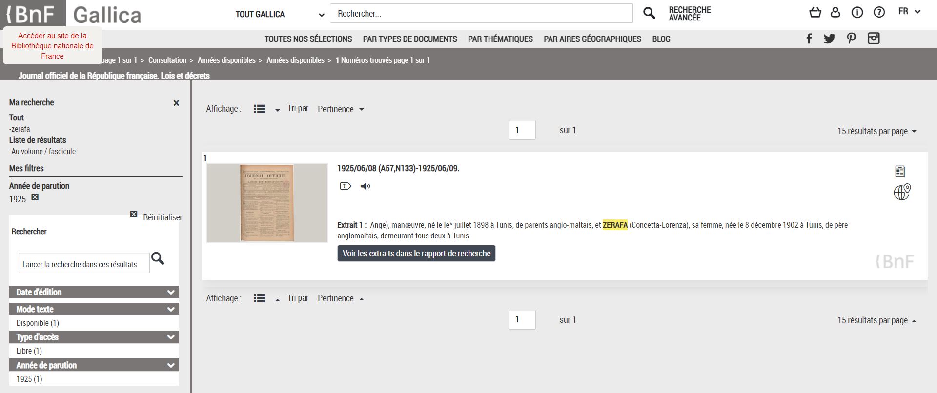Select Disponible (1) text mode filter
Image resolution: width=937 pixels, height=393 pixels.
tap(38, 323)
